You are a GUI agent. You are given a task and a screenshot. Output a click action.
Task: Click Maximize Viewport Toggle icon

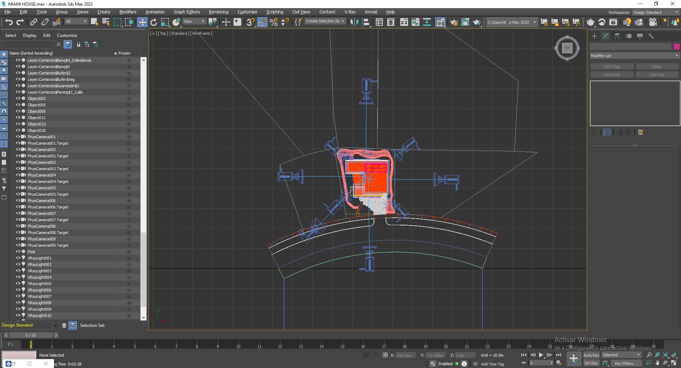[x=674, y=363]
